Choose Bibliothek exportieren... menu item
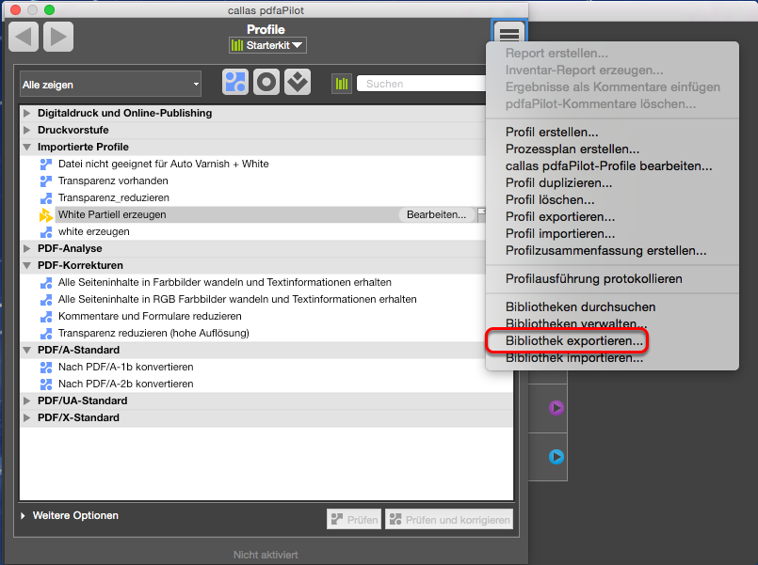Image resolution: width=758 pixels, height=565 pixels. (x=612, y=340)
